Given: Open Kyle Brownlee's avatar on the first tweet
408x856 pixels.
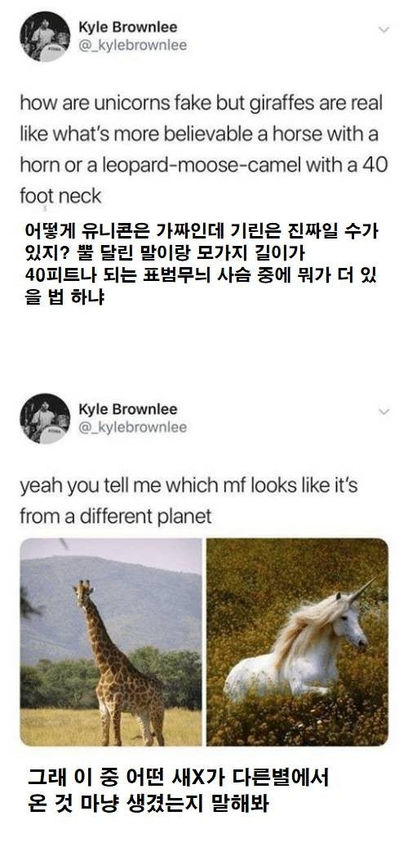Looking at the screenshot, I should coord(45,36).
